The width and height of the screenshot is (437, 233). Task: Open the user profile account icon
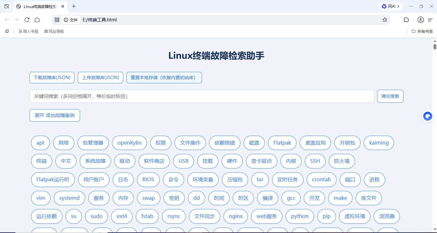[421, 20]
